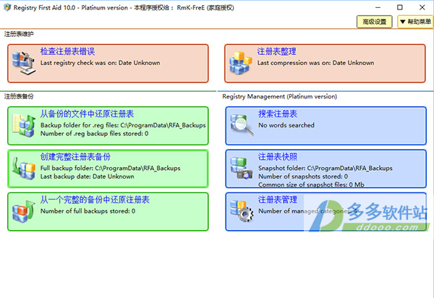
Task: Click 'Number of managed categories' text
Action: (x=307, y=210)
